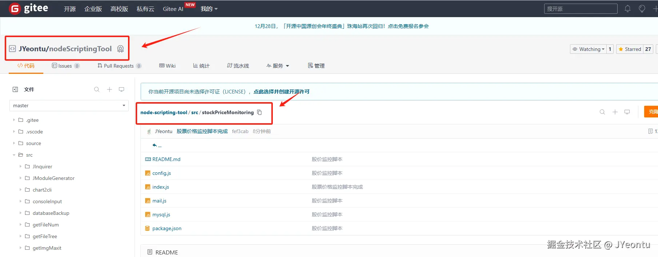Open the README.md file

click(x=166, y=159)
